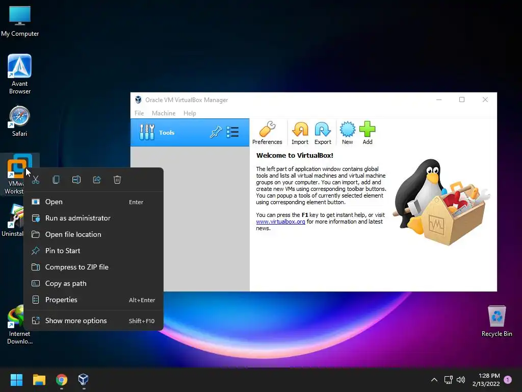
Task: Select the Avant Browser desktop shortcut
Action: tap(20, 74)
